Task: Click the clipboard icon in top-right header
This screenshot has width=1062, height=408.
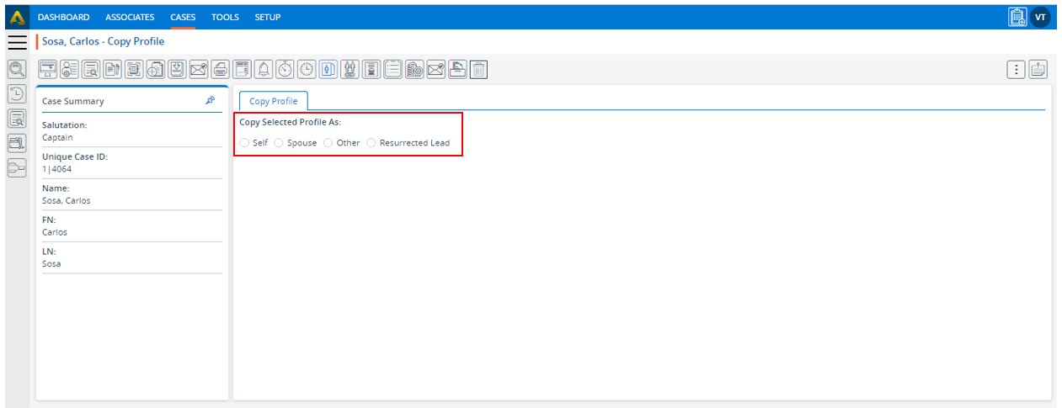Action: 1017,17
